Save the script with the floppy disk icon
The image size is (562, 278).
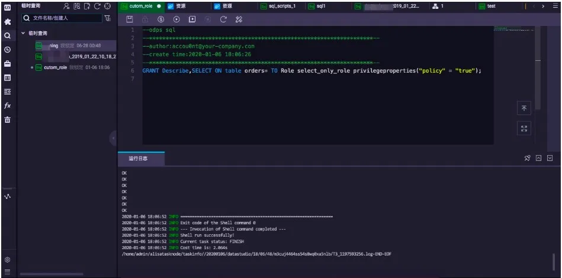coord(130,19)
